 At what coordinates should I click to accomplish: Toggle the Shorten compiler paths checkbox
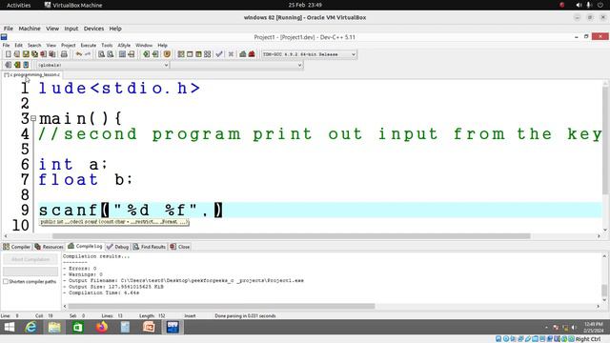(6, 282)
